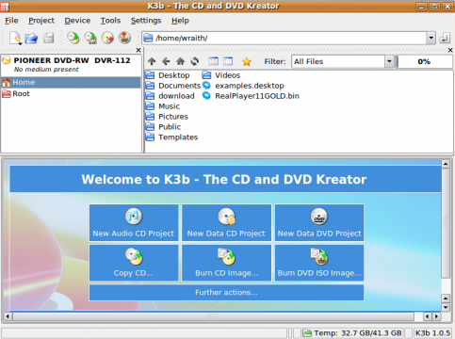Close the file browser panel
The image size is (455, 339).
pyautogui.click(x=450, y=50)
